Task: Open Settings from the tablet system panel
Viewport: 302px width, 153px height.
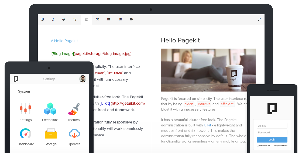Action: [25, 112]
